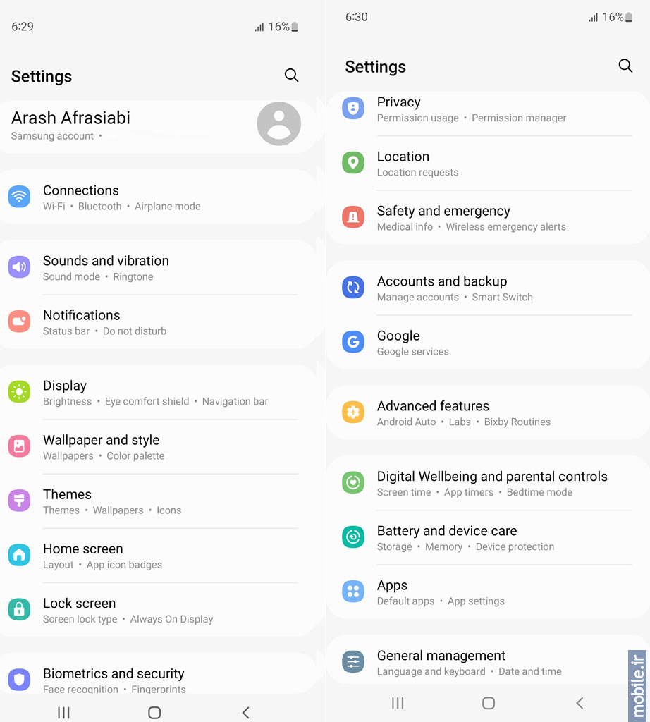Tap the Safety and emergency alert icon
This screenshot has width=650, height=722.
pos(353,217)
